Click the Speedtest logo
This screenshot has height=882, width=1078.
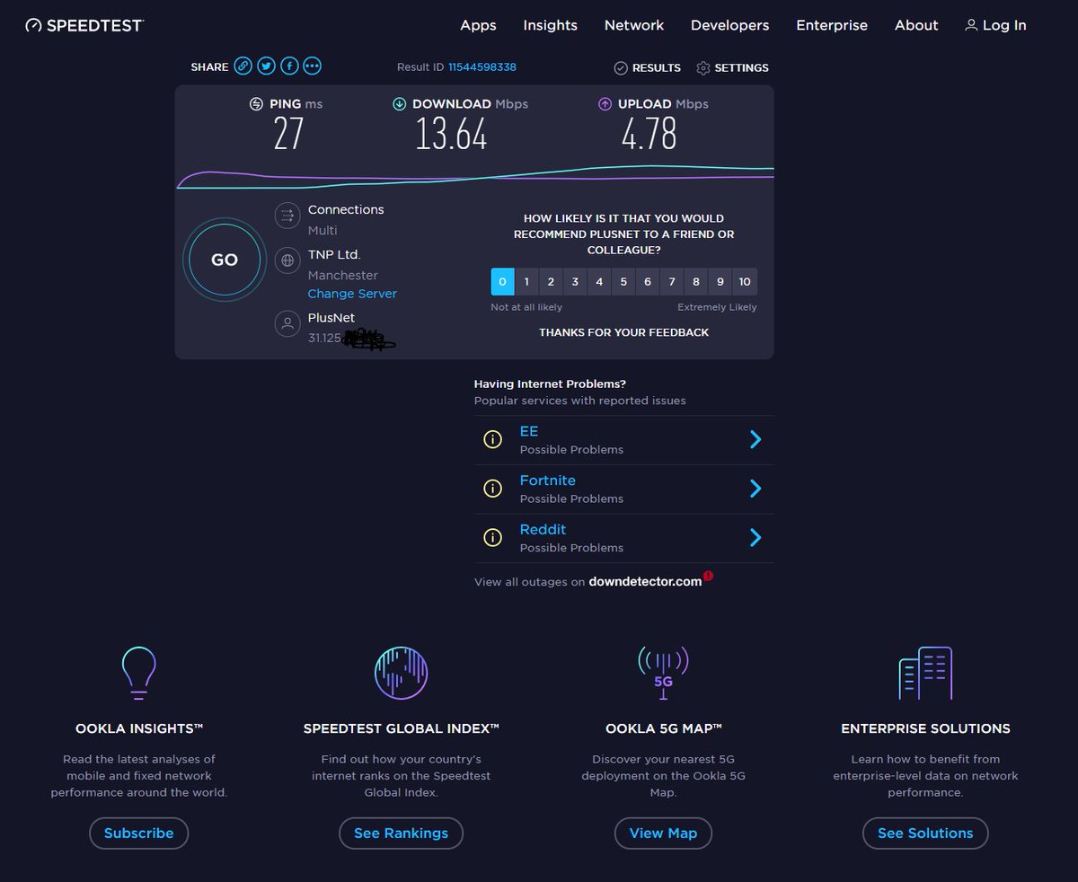click(x=84, y=25)
